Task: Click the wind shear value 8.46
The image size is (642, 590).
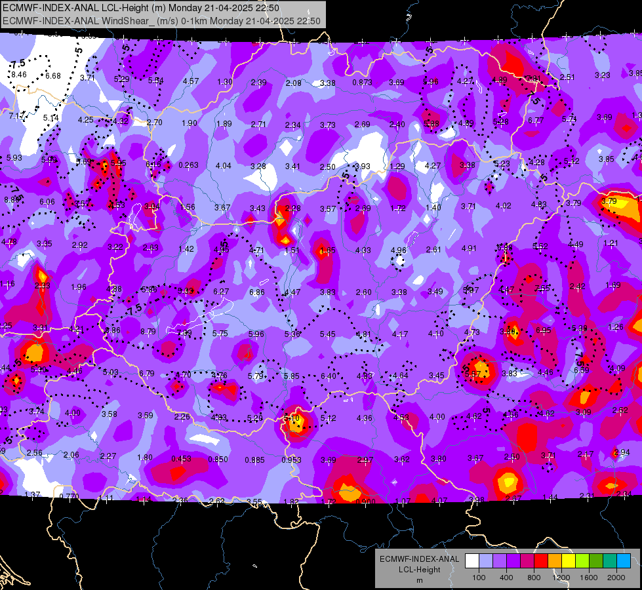Action: [19, 75]
